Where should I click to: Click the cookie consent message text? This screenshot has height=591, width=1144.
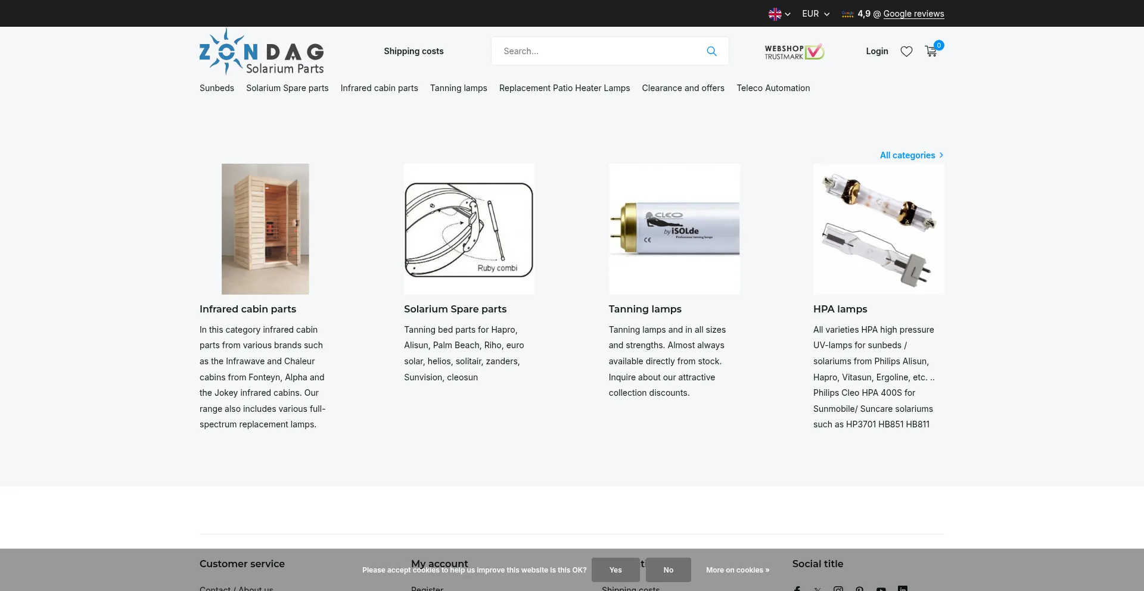(474, 570)
